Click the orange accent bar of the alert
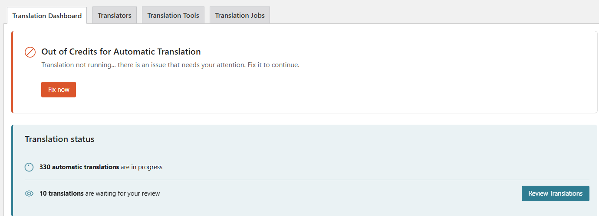 click(x=12, y=72)
